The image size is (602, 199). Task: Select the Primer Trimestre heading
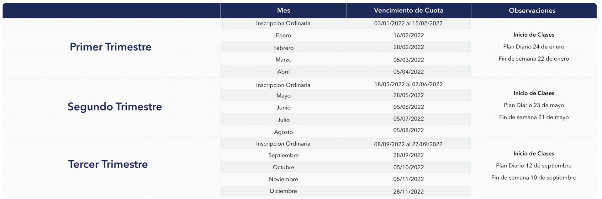110,47
